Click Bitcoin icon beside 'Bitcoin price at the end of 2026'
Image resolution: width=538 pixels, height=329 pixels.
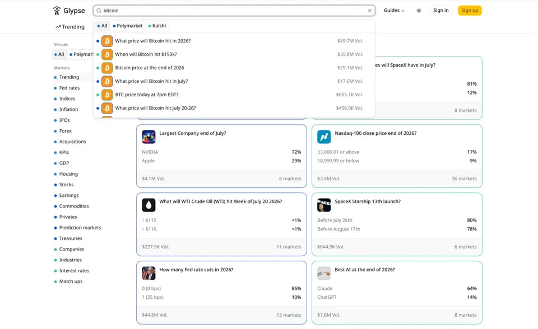click(107, 68)
